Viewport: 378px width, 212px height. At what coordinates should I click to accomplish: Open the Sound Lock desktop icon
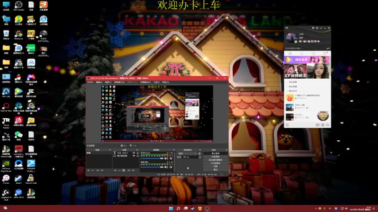coord(31,179)
